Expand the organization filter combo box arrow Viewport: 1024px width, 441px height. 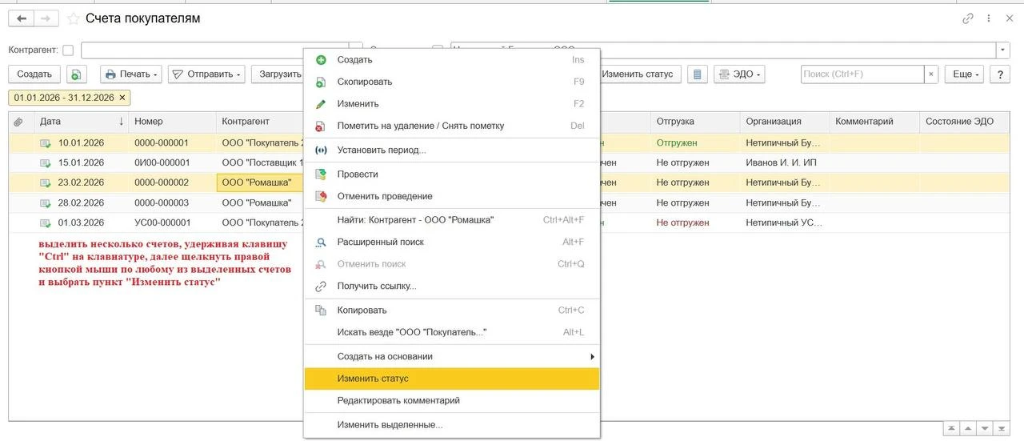(x=1003, y=50)
